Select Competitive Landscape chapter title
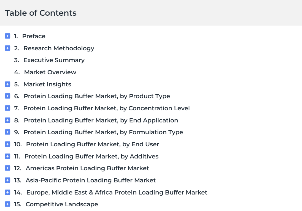Viewport: 302px width, 211px height. 62,204
